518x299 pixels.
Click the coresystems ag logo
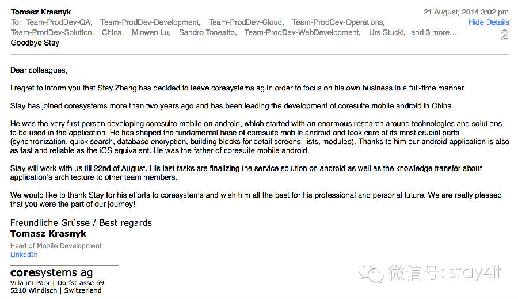[52, 272]
